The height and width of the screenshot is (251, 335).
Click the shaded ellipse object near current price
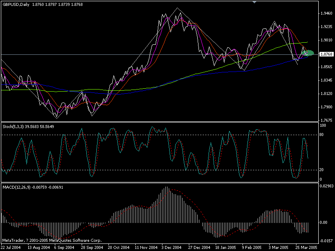point(309,53)
